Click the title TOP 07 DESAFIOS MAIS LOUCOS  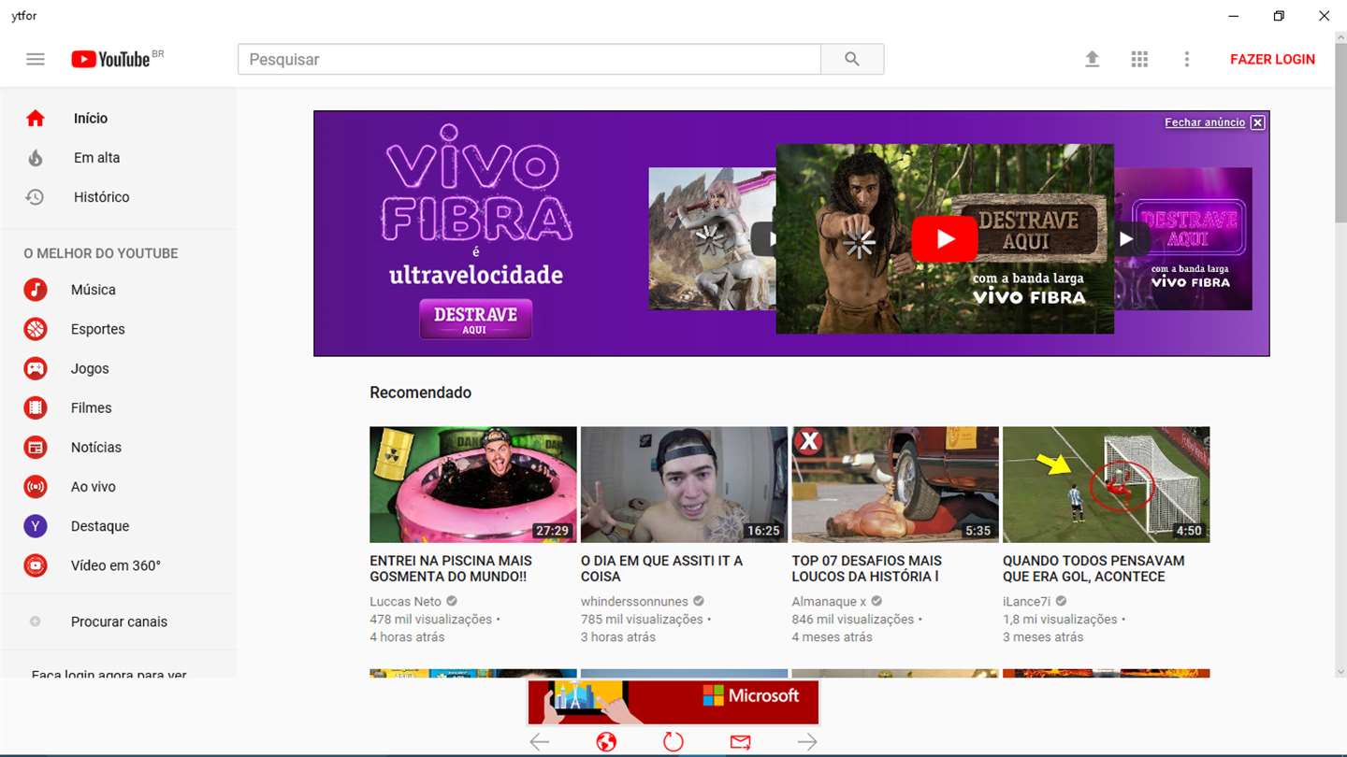point(867,568)
